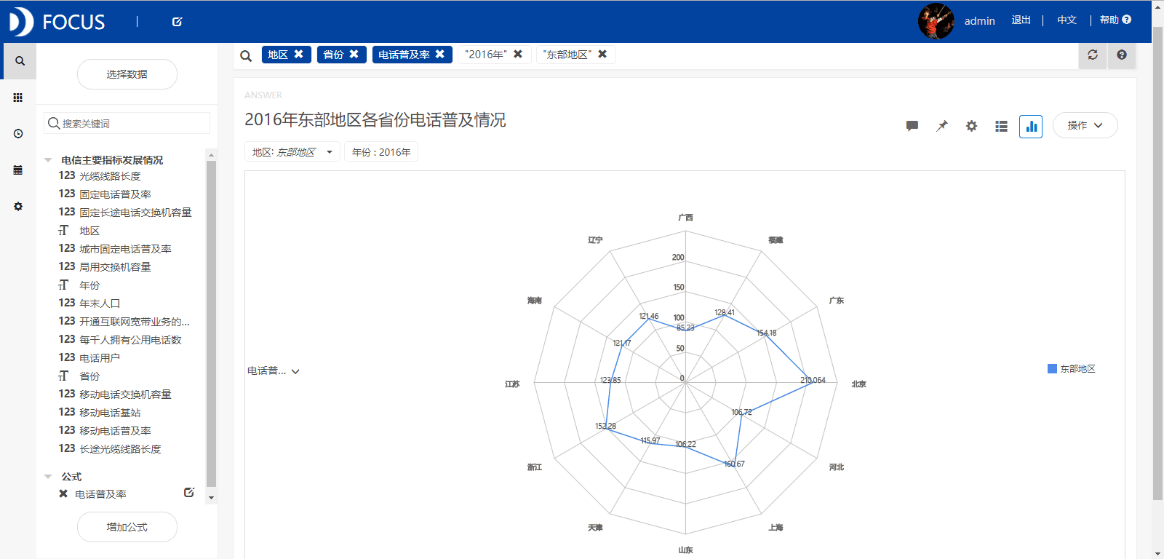Click the FOCUS logo
1164x559 pixels.
[57, 22]
